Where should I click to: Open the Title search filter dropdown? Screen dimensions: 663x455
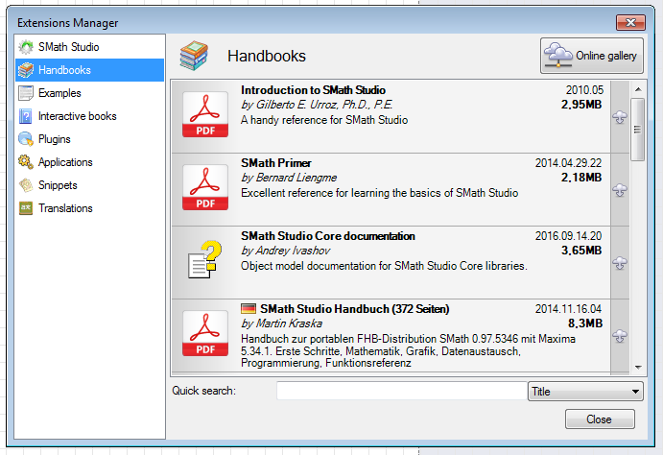tap(585, 392)
